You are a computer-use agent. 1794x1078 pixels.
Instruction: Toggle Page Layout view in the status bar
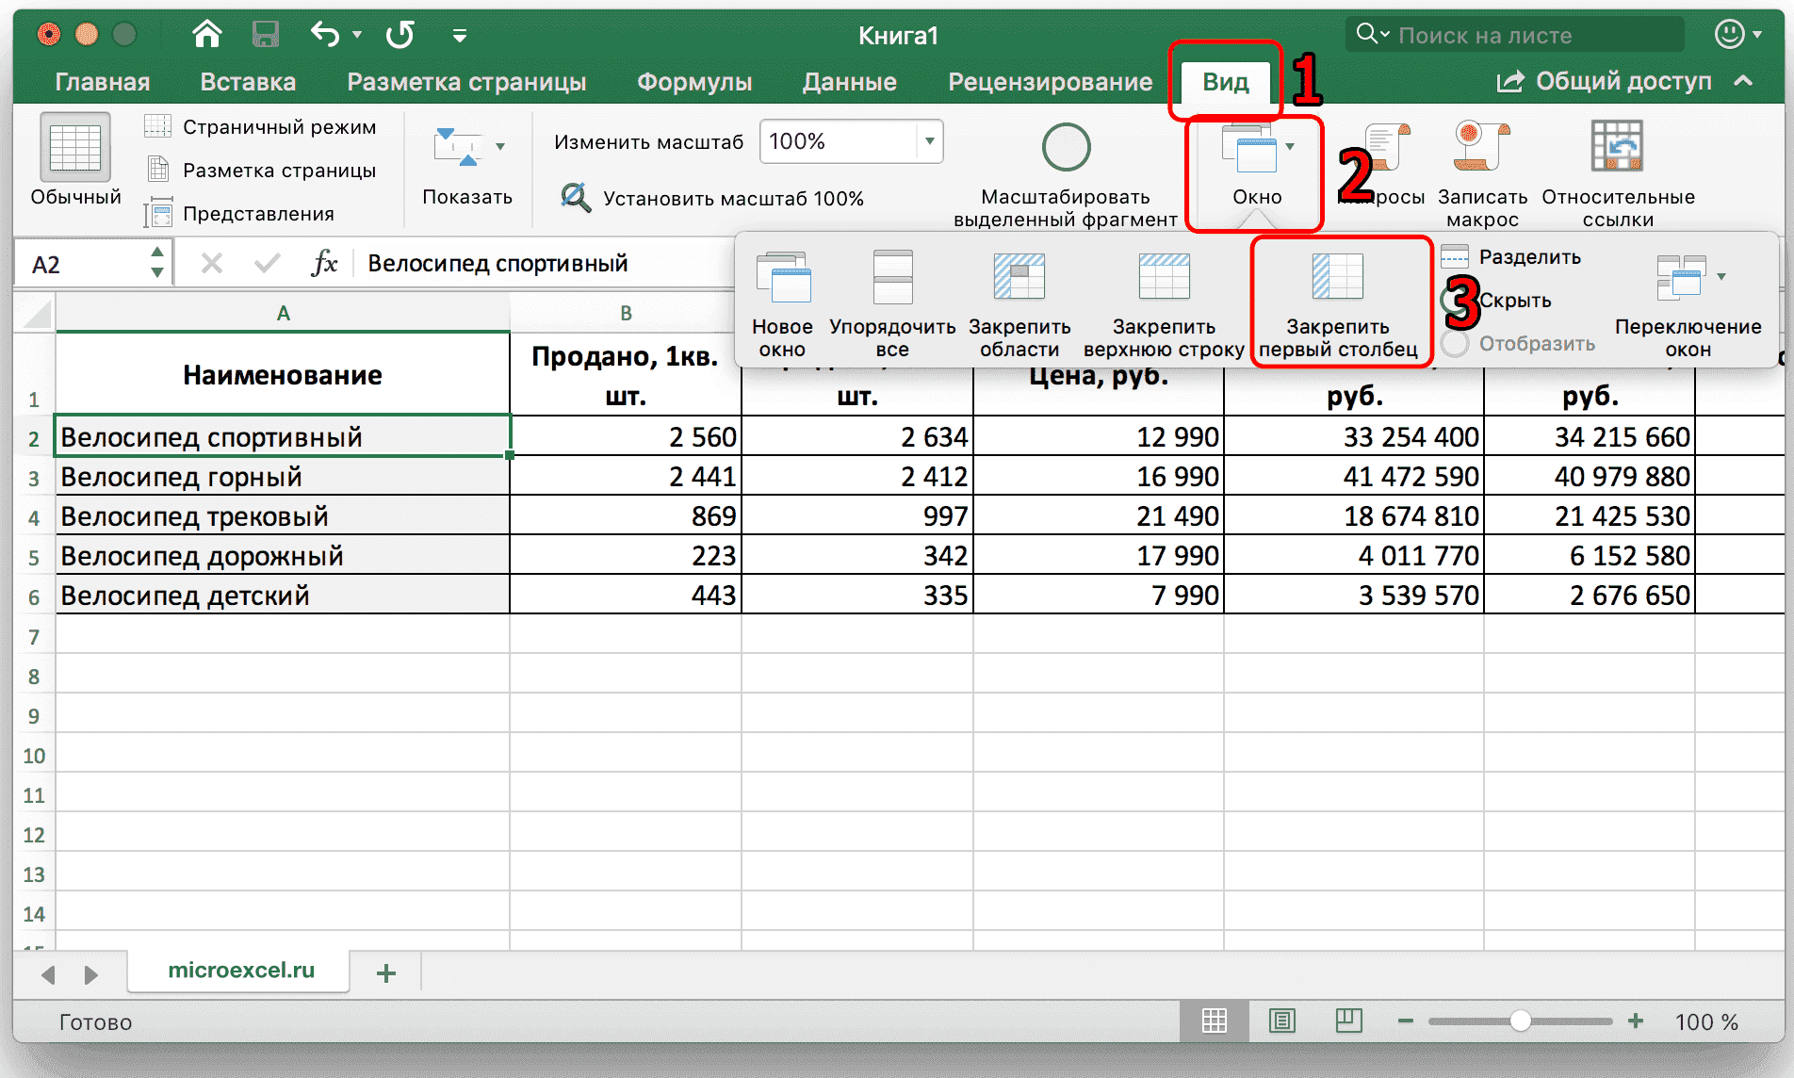[1281, 1021]
